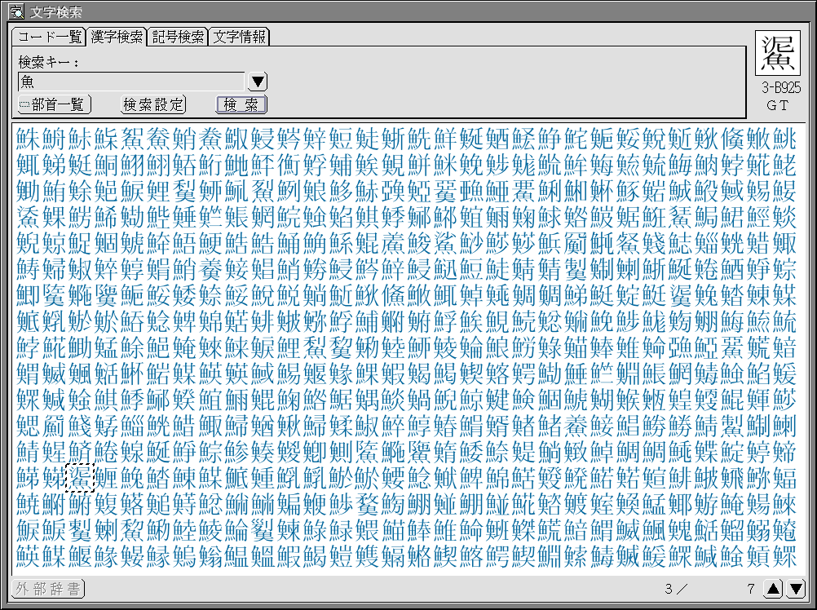View the 文字情報 tab
This screenshot has height=610, width=817.
[x=241, y=37]
